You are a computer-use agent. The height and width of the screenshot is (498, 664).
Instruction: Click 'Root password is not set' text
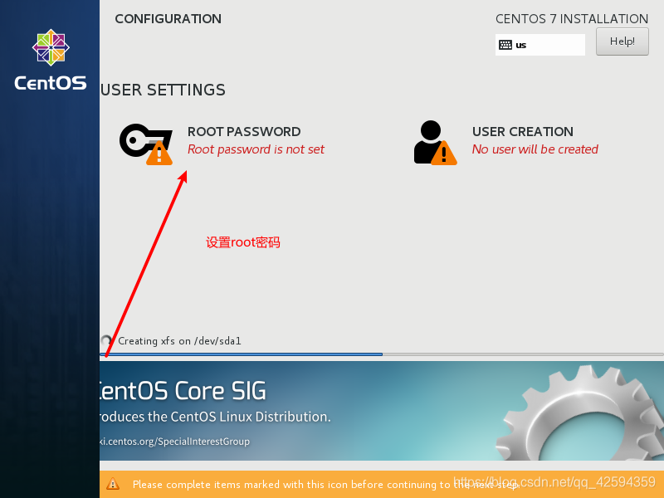[256, 149]
